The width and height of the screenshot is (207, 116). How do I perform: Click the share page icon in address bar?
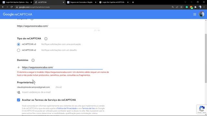pos(177,7)
